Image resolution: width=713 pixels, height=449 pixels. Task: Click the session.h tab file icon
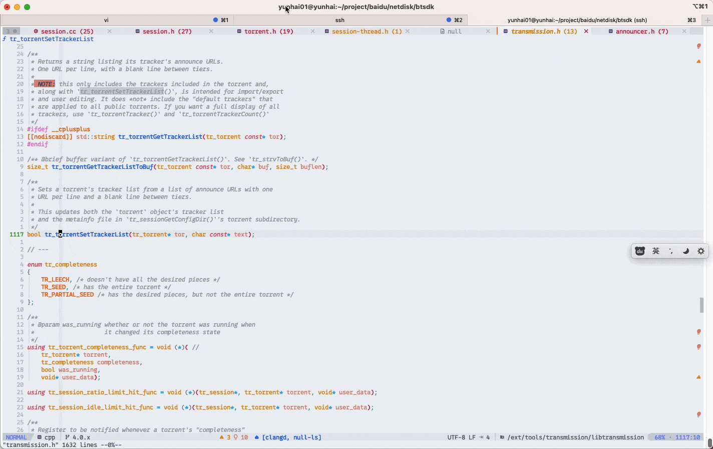tap(138, 31)
